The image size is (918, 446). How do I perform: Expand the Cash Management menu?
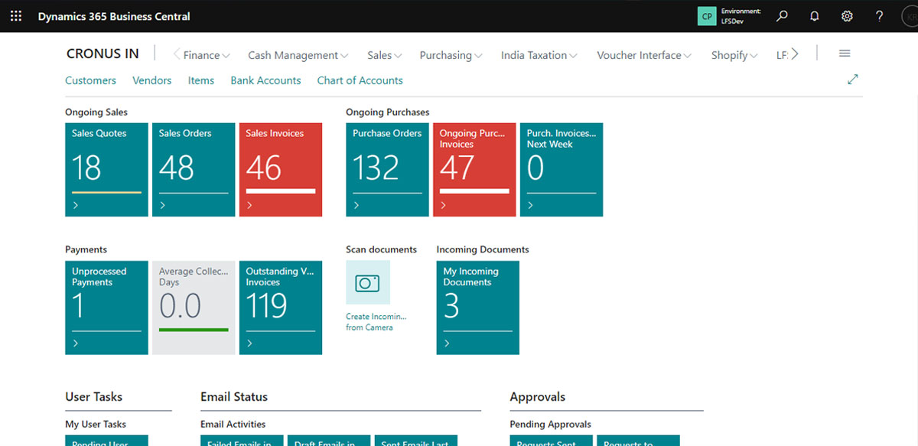point(298,55)
